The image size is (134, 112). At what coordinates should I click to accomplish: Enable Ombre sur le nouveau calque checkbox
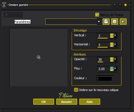coord(76,90)
